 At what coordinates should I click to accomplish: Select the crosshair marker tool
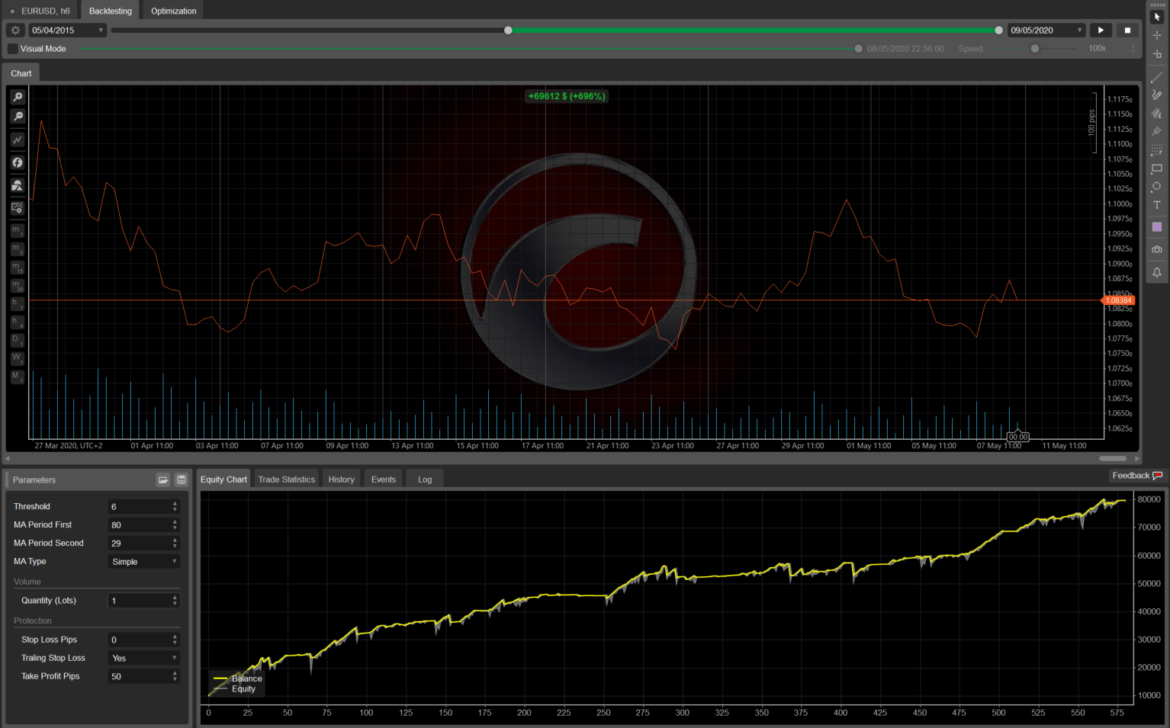pyautogui.click(x=1157, y=54)
